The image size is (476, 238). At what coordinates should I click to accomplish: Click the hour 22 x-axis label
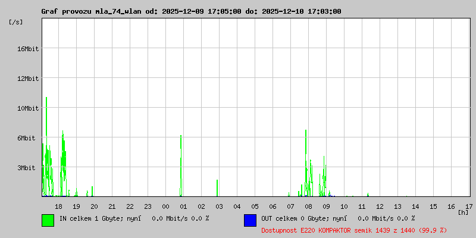click(x=130, y=206)
